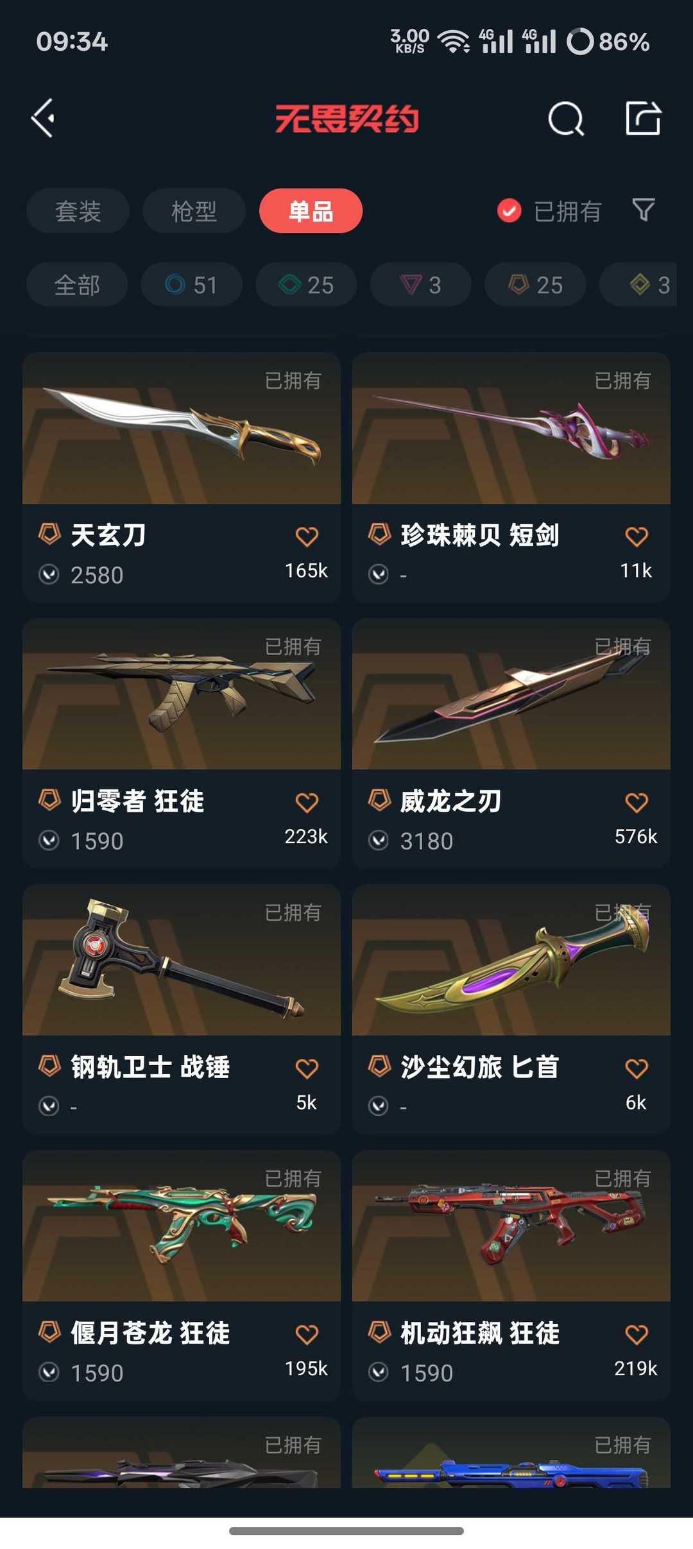Image resolution: width=693 pixels, height=1549 pixels.
Task: Choose the pink triangle tier filter showing 3
Action: [x=420, y=284]
